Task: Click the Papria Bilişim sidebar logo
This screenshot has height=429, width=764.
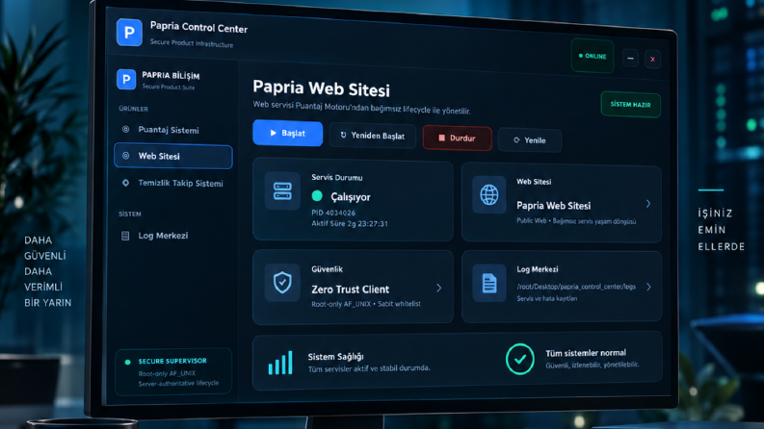Action: [x=126, y=79]
